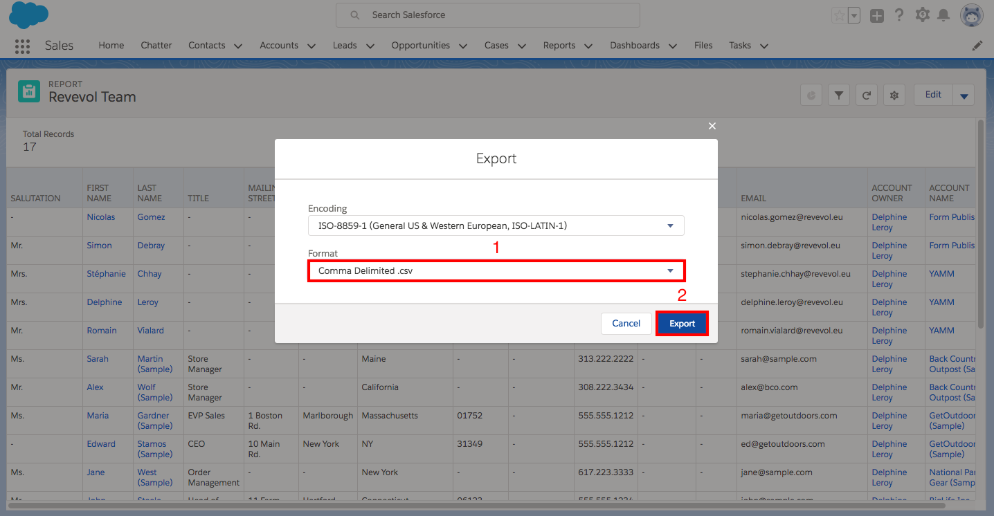Screen dimensions: 994x516
Task: Click the Massachusetts state cell
Action: pos(390,416)
